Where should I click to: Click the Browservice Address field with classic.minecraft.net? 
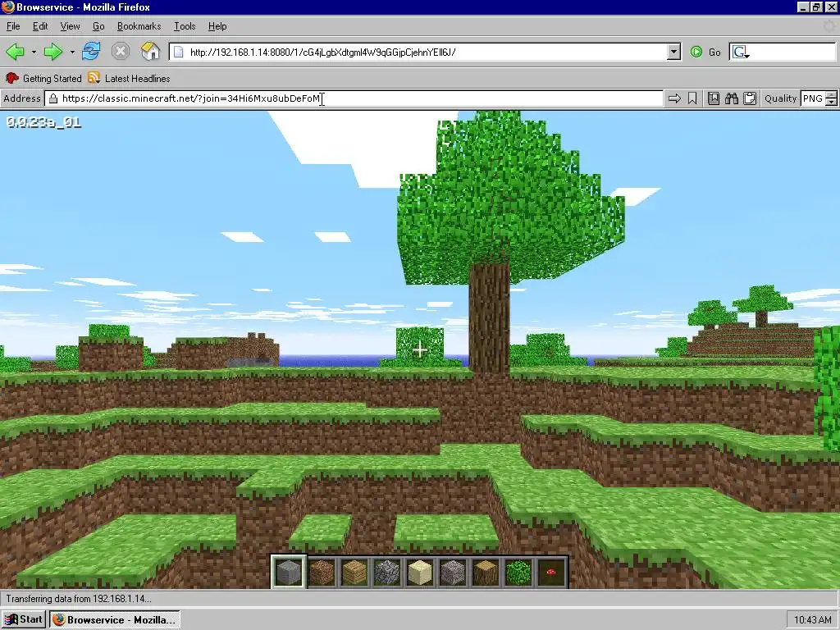click(354, 98)
